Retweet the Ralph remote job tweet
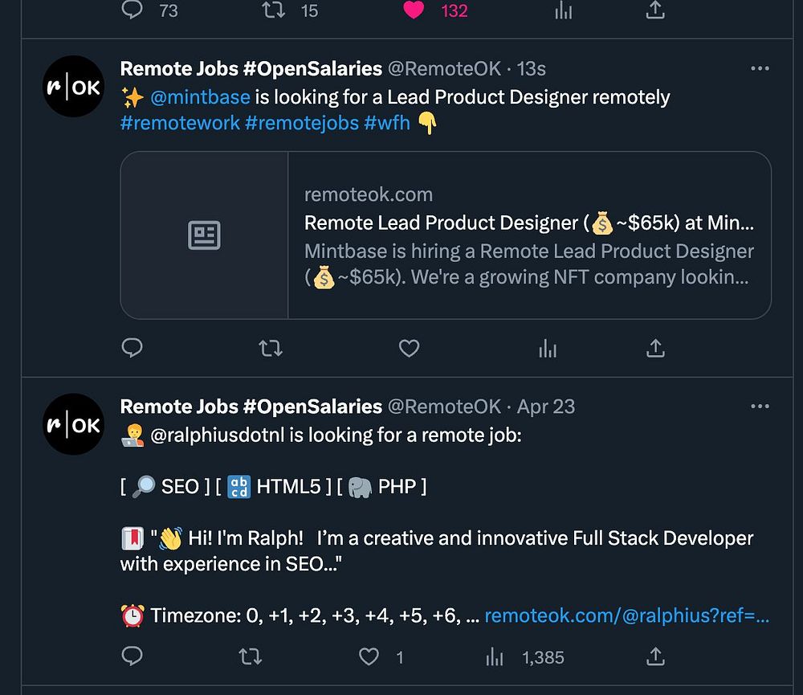 click(251, 657)
